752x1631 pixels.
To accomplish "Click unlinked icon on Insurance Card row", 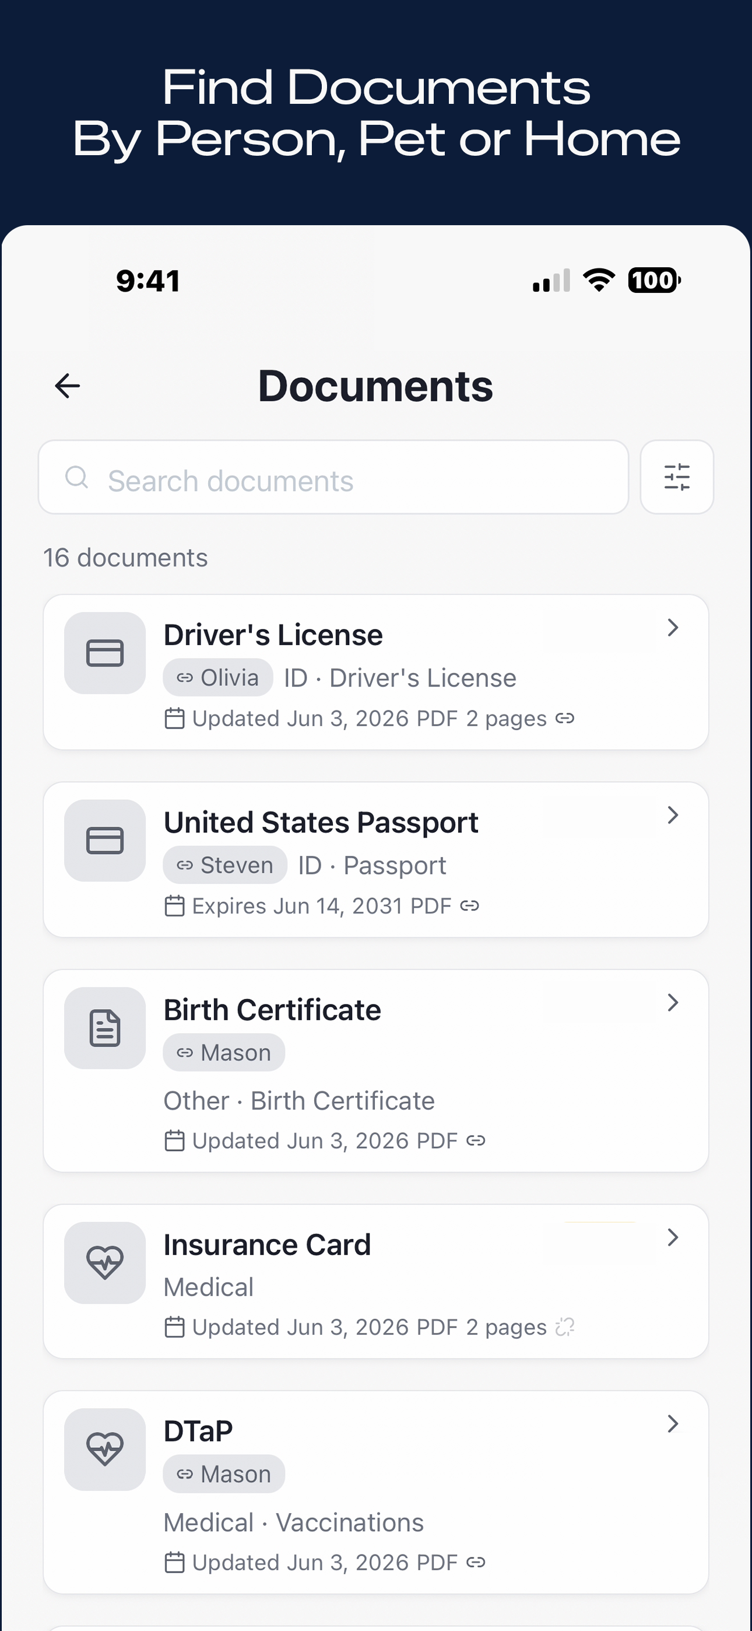I will click(565, 1326).
